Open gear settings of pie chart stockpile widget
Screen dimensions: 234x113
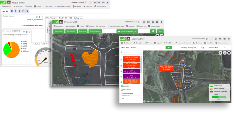click(24, 32)
